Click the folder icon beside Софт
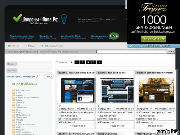 [x=13, y=127]
